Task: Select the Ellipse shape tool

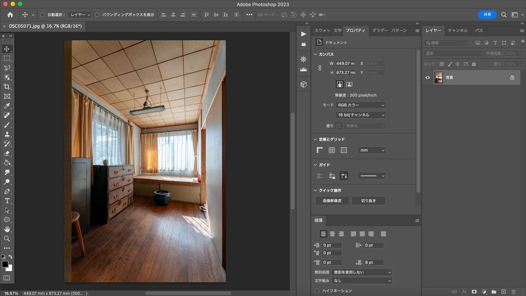Action: pyautogui.click(x=7, y=220)
